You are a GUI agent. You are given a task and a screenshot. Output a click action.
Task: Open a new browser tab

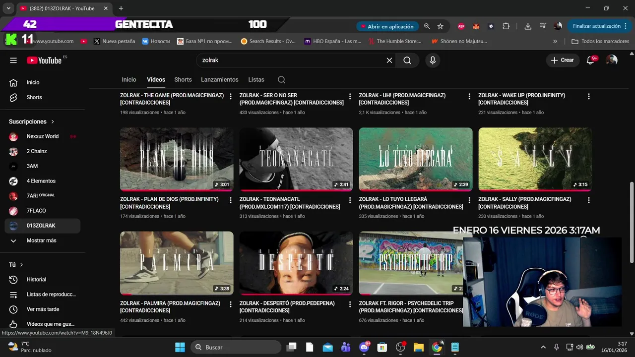[121, 8]
